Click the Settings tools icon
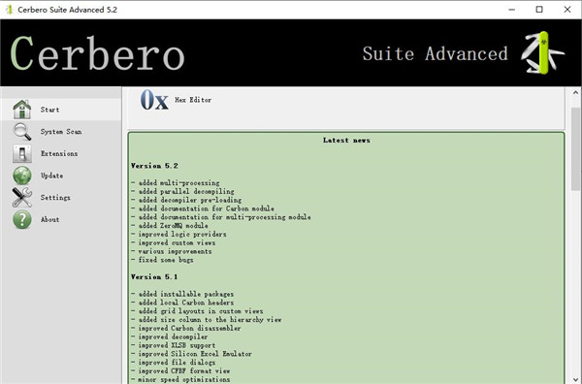Screen dimensions: 582x384 tap(22, 198)
